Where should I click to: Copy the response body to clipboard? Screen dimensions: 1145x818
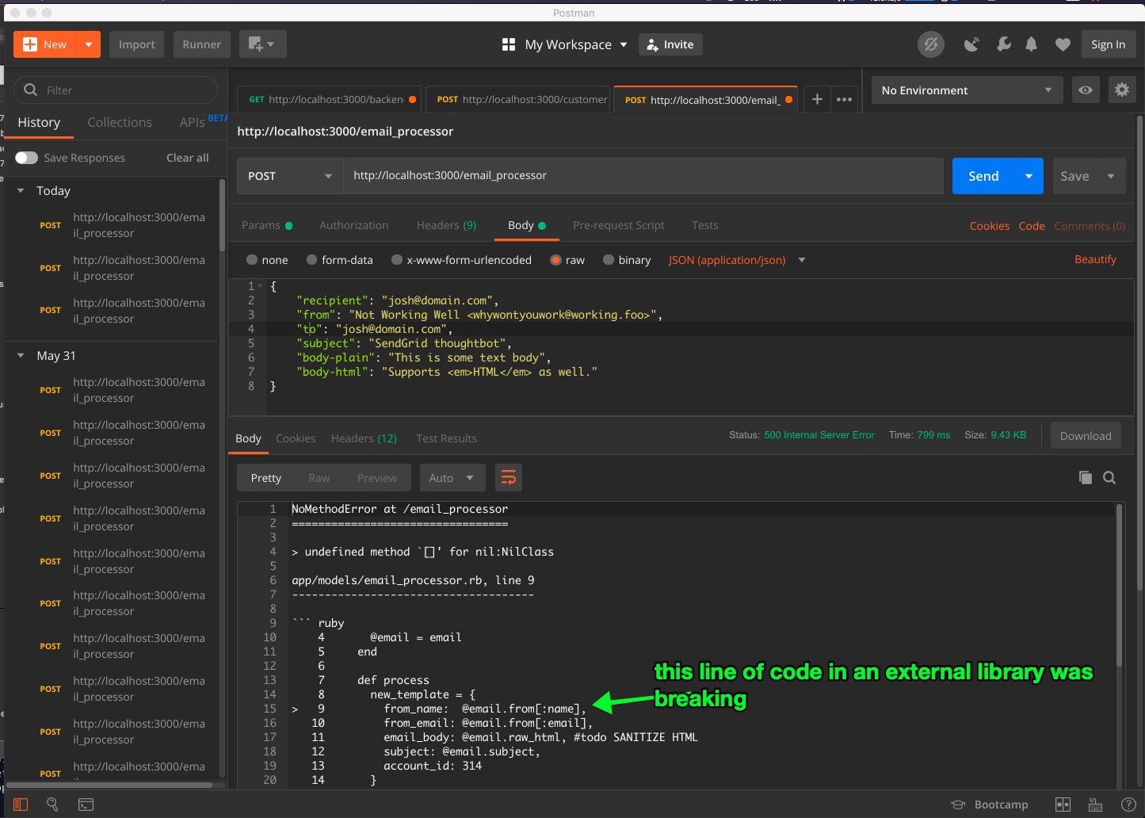1086,477
